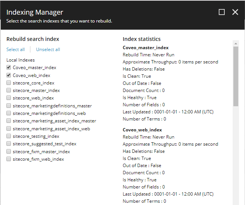The height and width of the screenshot is (205, 245).
Task: Uncheck the Coveo_master_index checkbox
Action: click(x=9, y=68)
